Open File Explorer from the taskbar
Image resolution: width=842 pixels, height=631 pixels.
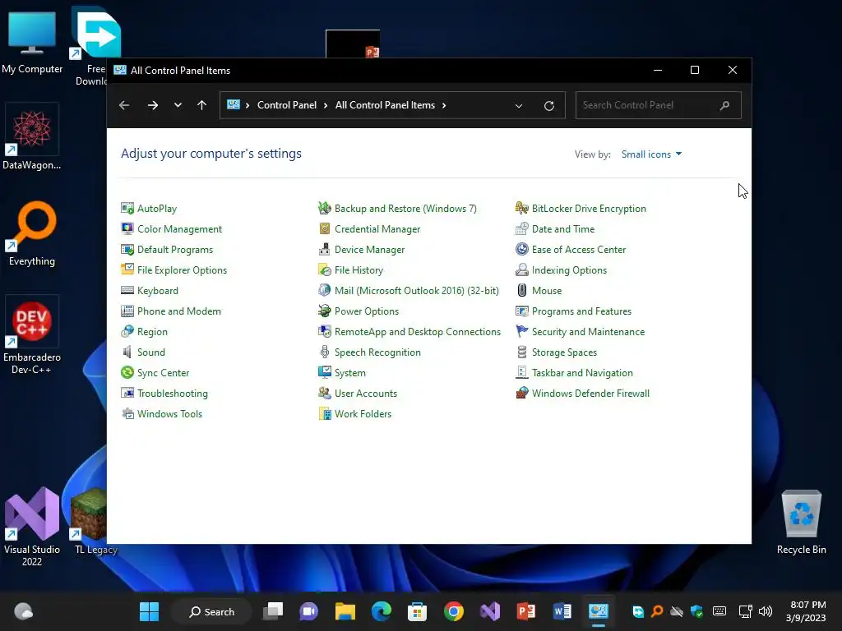345,611
